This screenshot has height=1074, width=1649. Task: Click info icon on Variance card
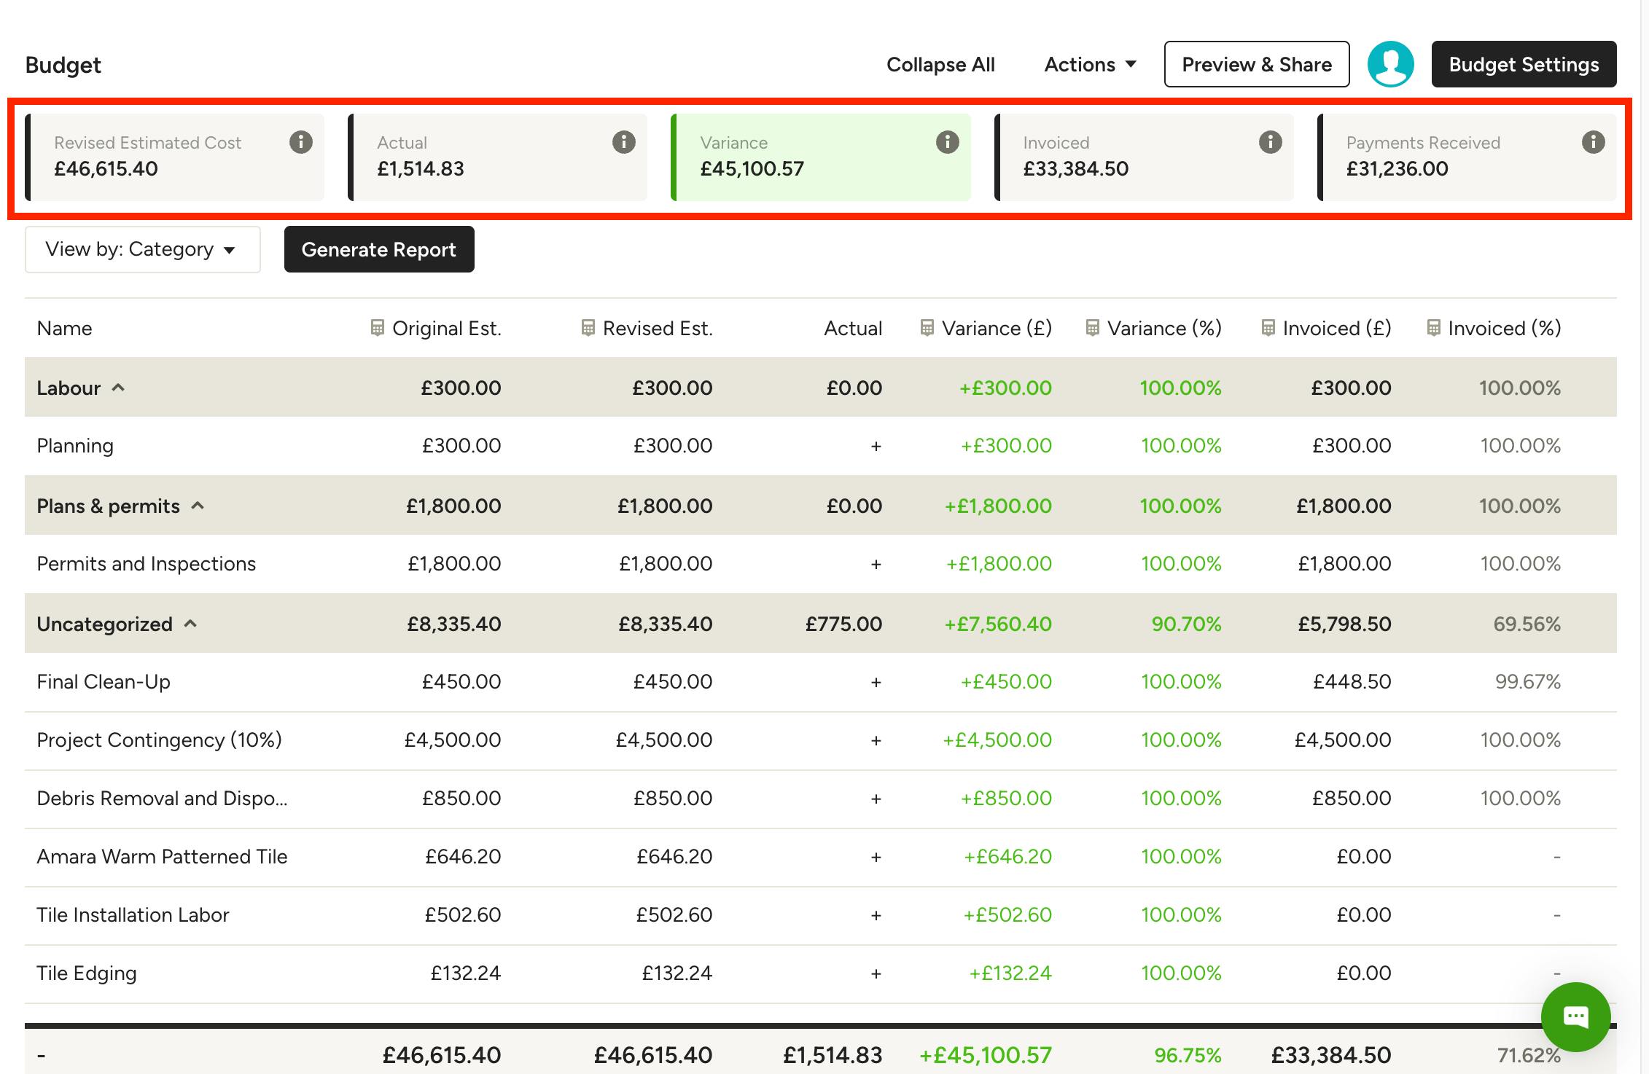pos(947,141)
